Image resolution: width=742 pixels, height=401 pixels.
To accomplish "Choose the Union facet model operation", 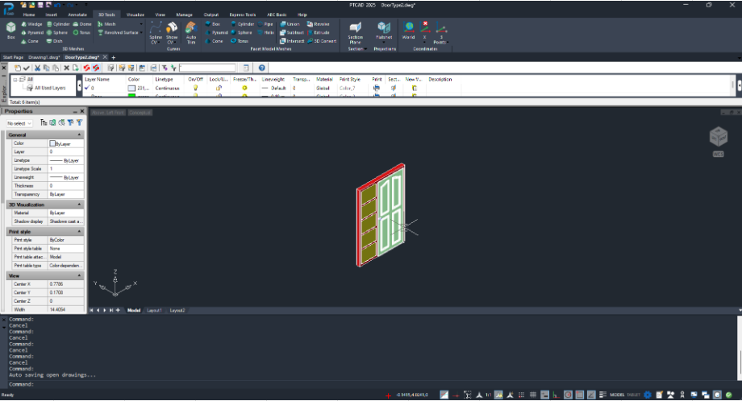I will [x=290, y=23].
